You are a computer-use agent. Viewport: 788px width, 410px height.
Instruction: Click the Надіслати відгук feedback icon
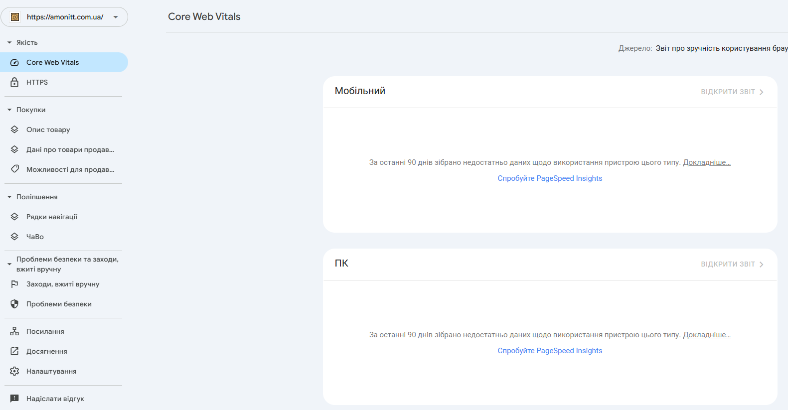pos(14,399)
